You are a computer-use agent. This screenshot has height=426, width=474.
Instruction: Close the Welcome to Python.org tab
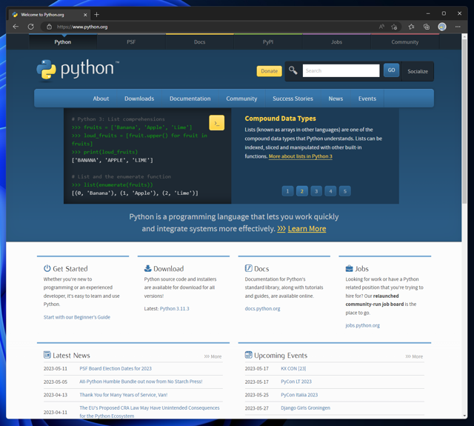85,15
